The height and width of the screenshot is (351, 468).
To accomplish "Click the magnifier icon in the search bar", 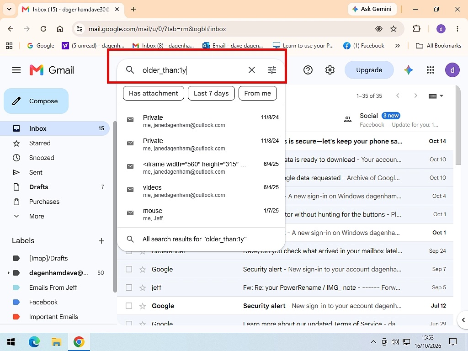I will point(130,70).
